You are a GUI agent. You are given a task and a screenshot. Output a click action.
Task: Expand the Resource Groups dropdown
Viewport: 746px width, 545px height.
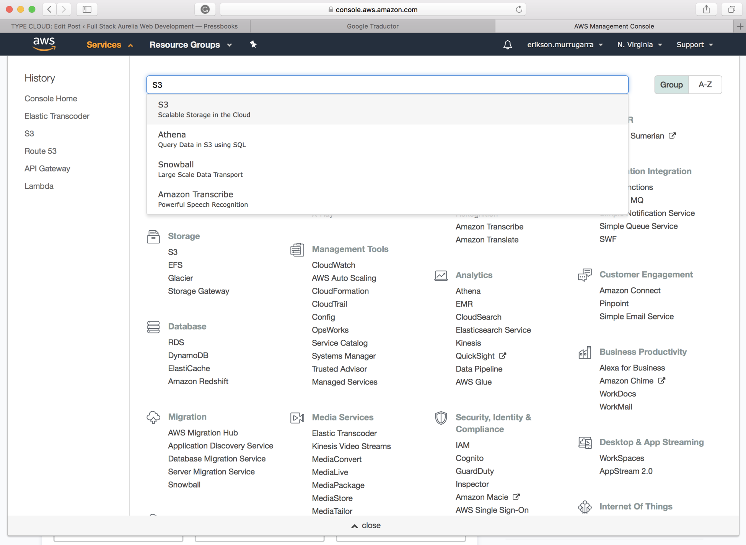click(191, 45)
